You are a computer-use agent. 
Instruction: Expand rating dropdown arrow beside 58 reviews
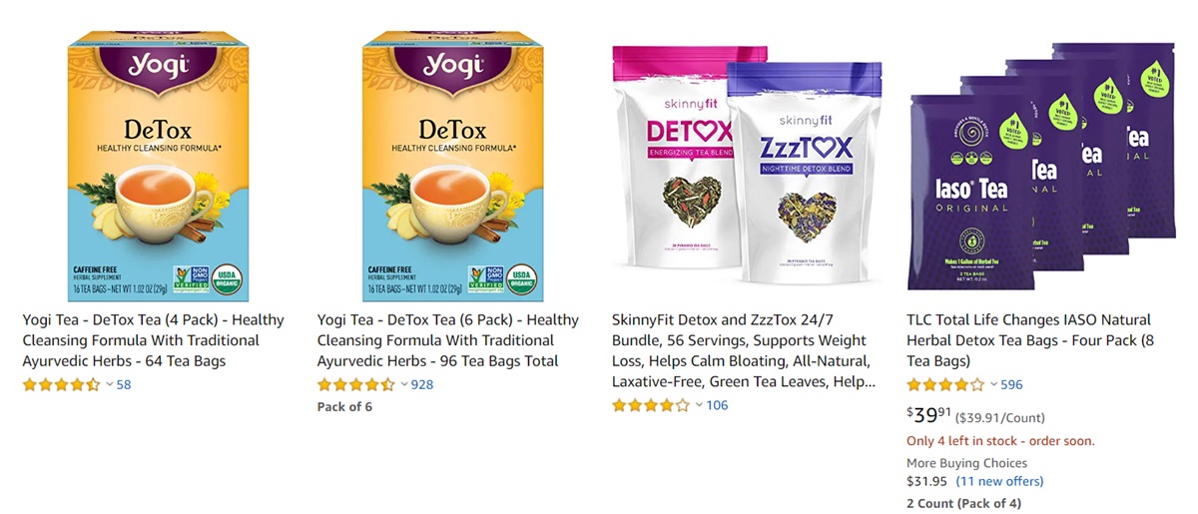[x=109, y=384]
